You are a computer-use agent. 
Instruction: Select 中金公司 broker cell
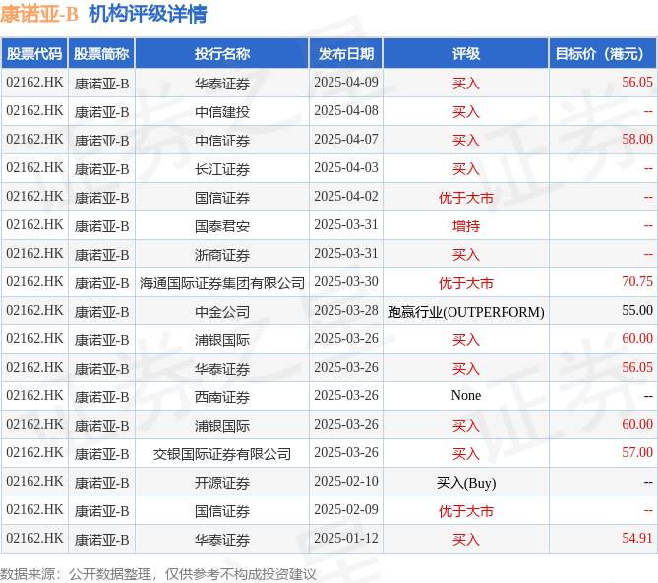pos(222,312)
